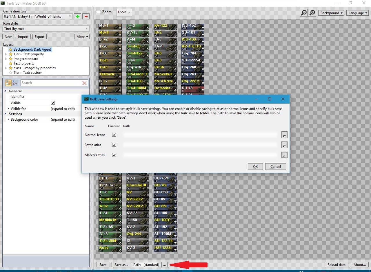Select the Churchill III tank icon
Image resolution: width=371 pixels, height=272 pixels.
point(138,186)
